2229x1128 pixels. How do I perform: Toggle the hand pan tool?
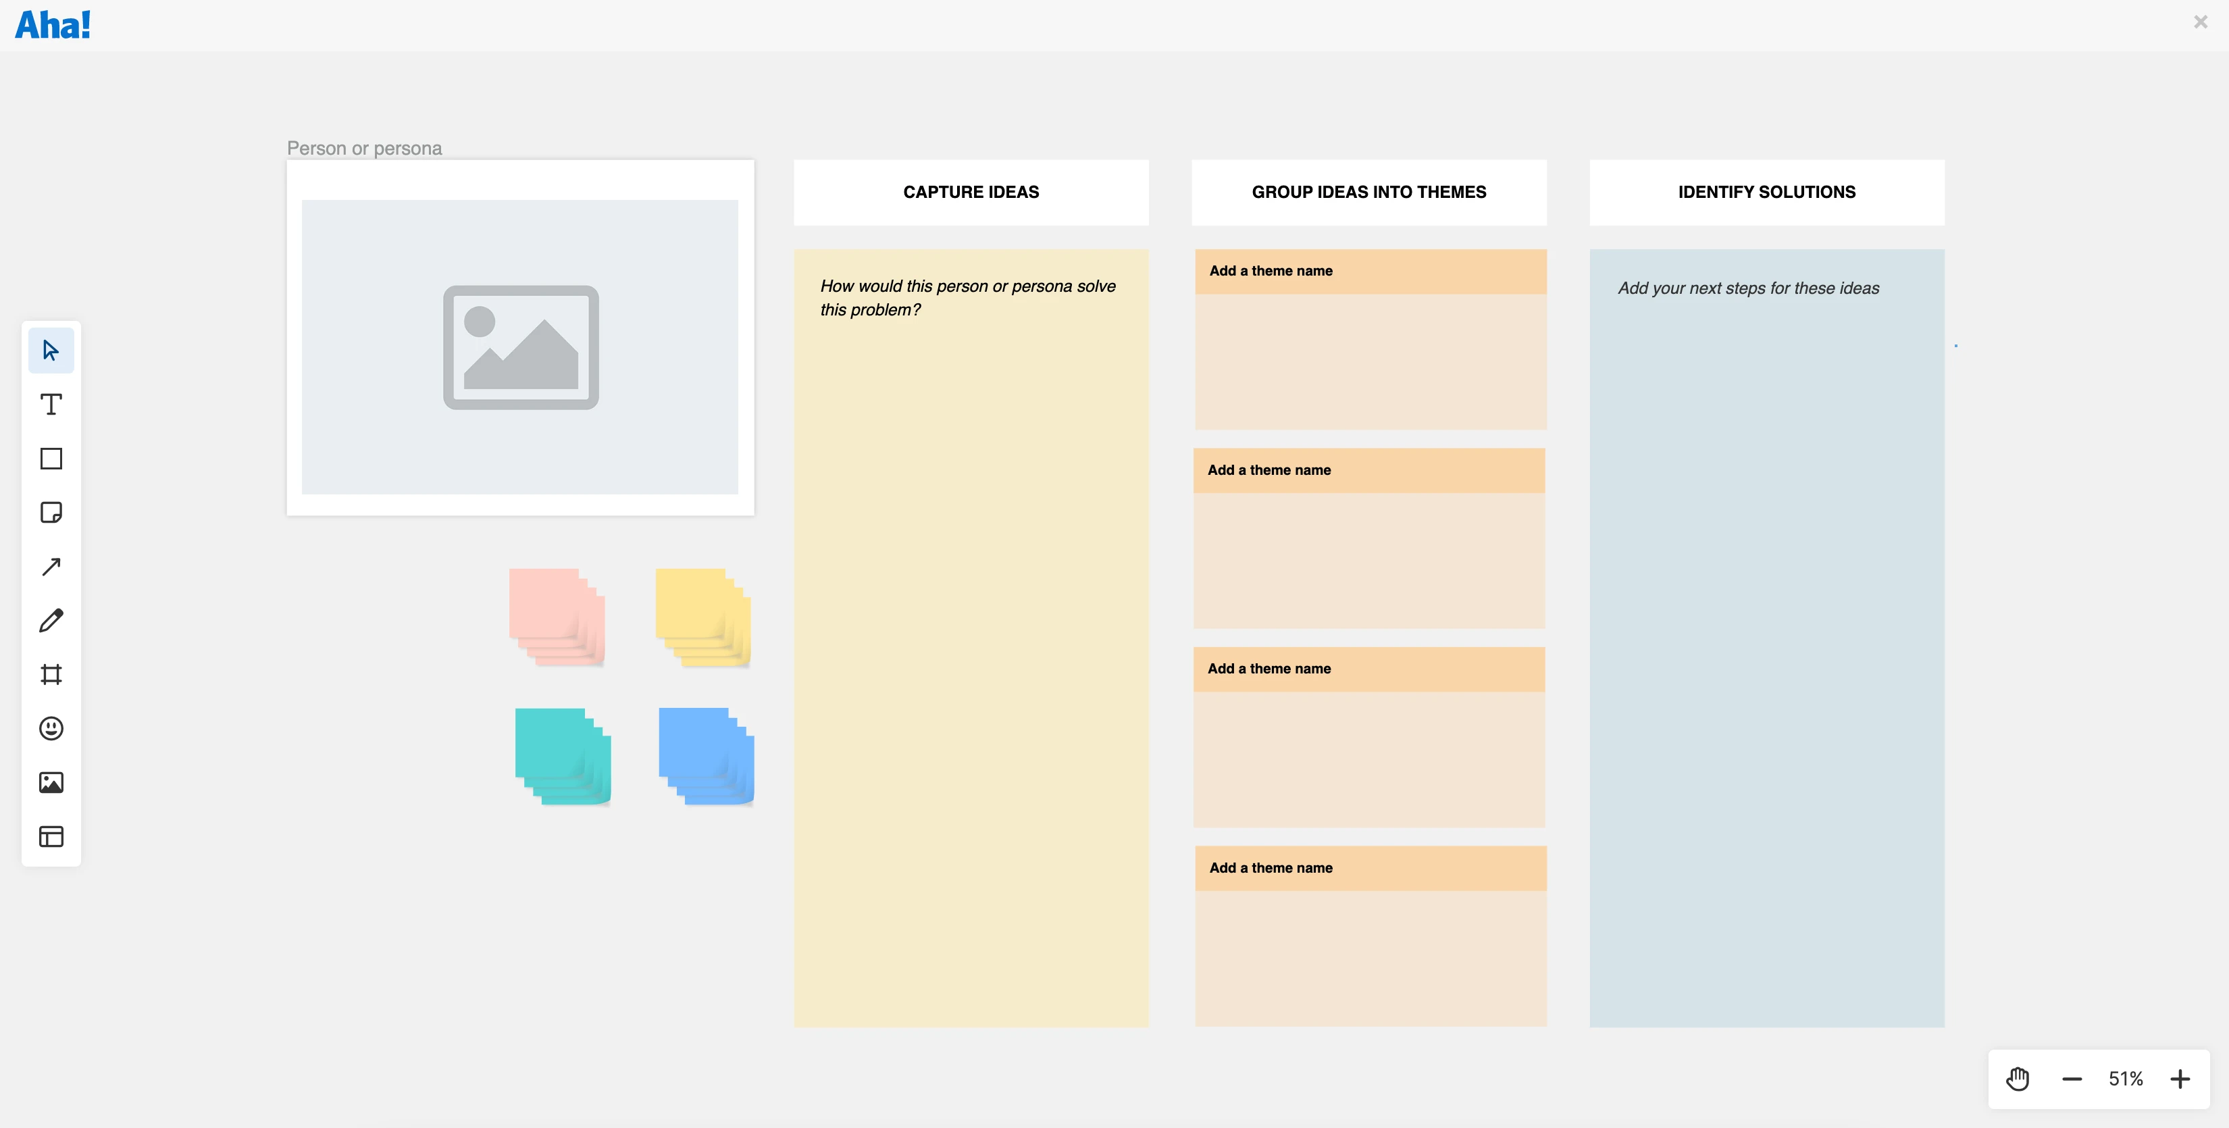pyautogui.click(x=2017, y=1079)
